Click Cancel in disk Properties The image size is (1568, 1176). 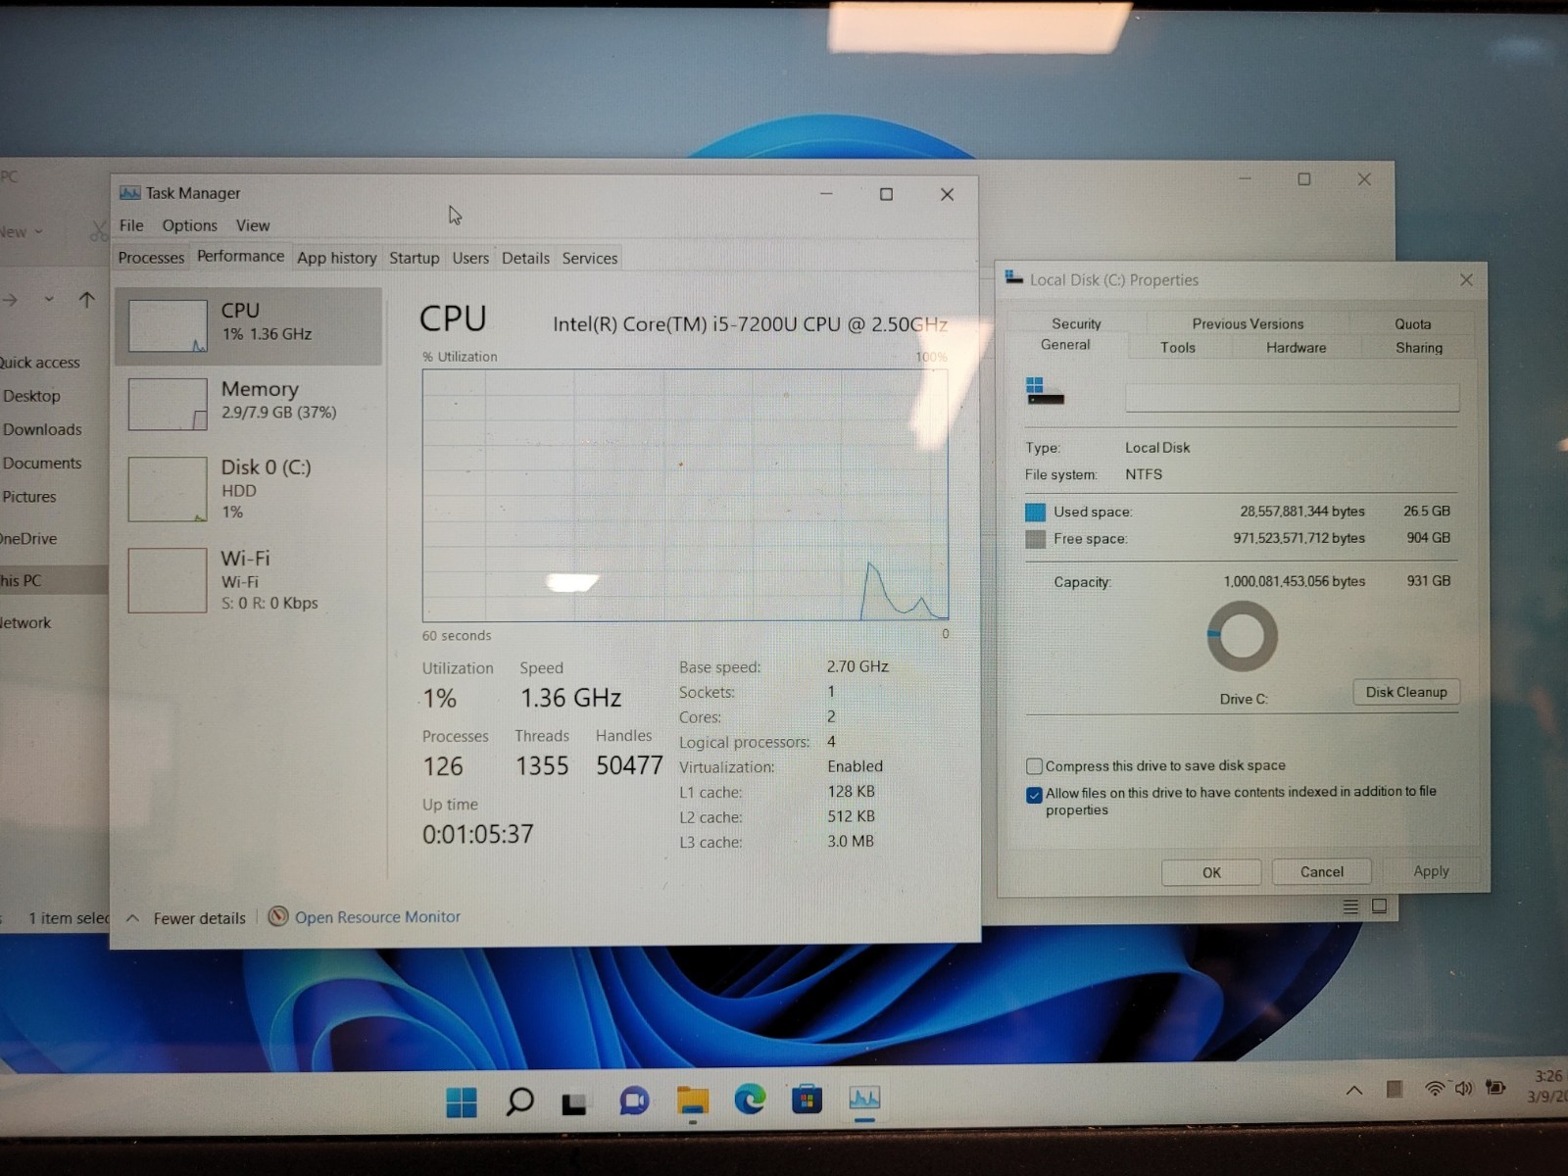pyautogui.click(x=1321, y=871)
